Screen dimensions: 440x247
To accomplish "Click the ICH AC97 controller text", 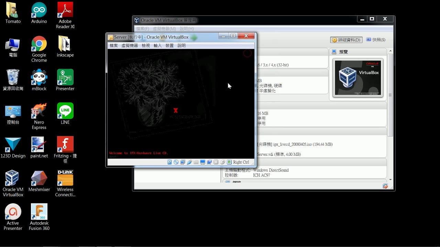I will coord(262,175).
